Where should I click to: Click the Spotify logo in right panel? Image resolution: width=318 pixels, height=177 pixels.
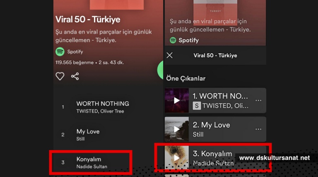click(x=173, y=40)
